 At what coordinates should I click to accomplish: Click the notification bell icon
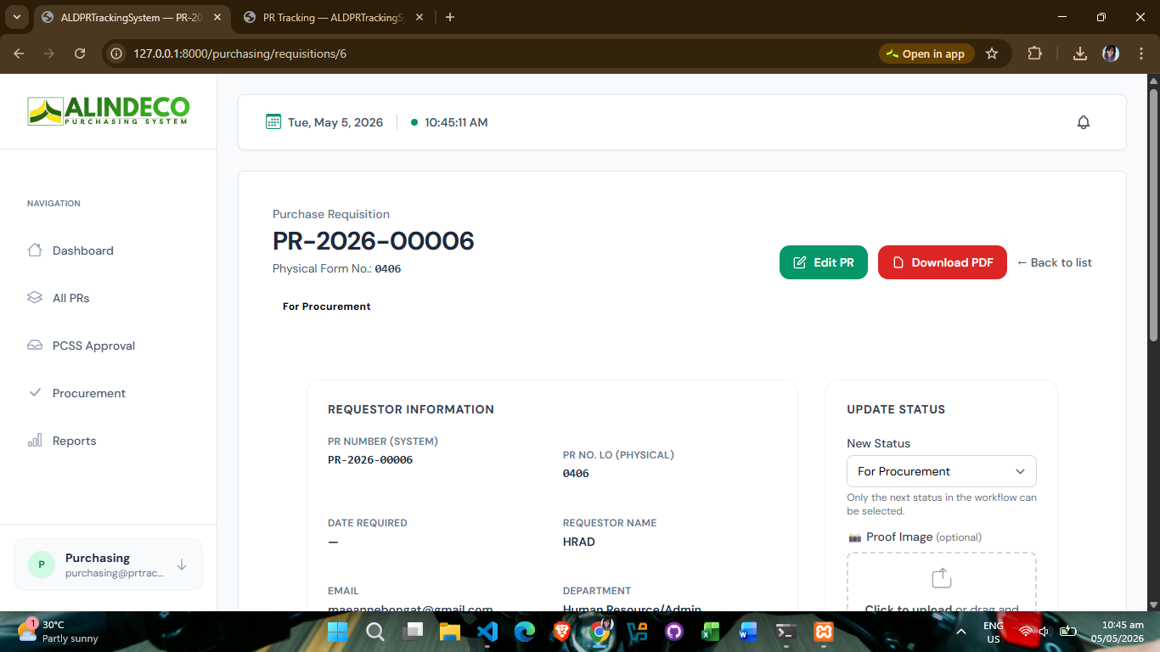click(1083, 122)
